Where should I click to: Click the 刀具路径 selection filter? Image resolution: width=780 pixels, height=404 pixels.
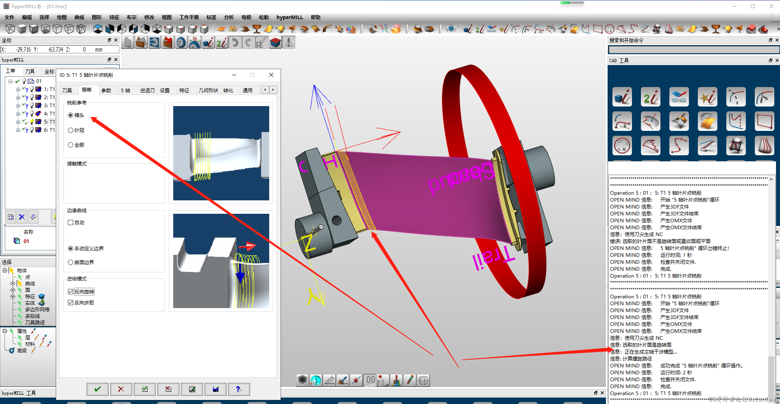35,322
